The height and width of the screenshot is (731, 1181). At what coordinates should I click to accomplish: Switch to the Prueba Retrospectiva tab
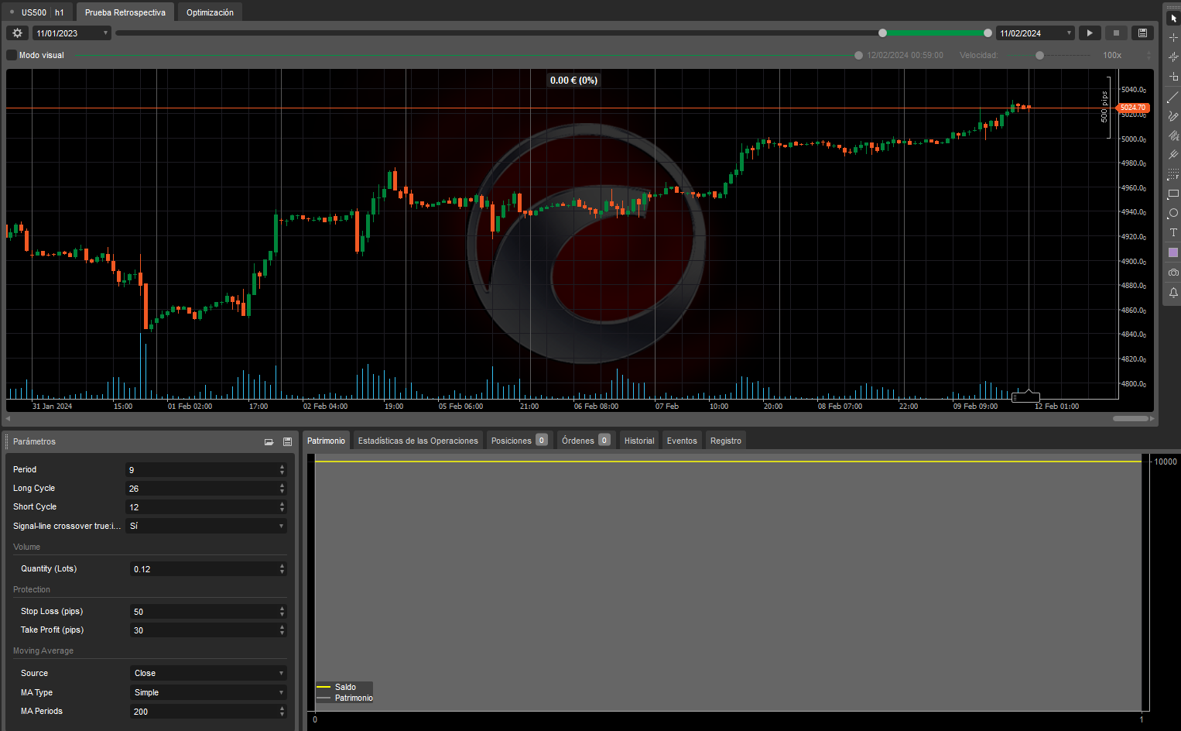pos(125,12)
